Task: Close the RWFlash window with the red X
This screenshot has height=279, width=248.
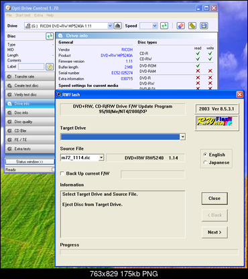Action: [x=239, y=94]
